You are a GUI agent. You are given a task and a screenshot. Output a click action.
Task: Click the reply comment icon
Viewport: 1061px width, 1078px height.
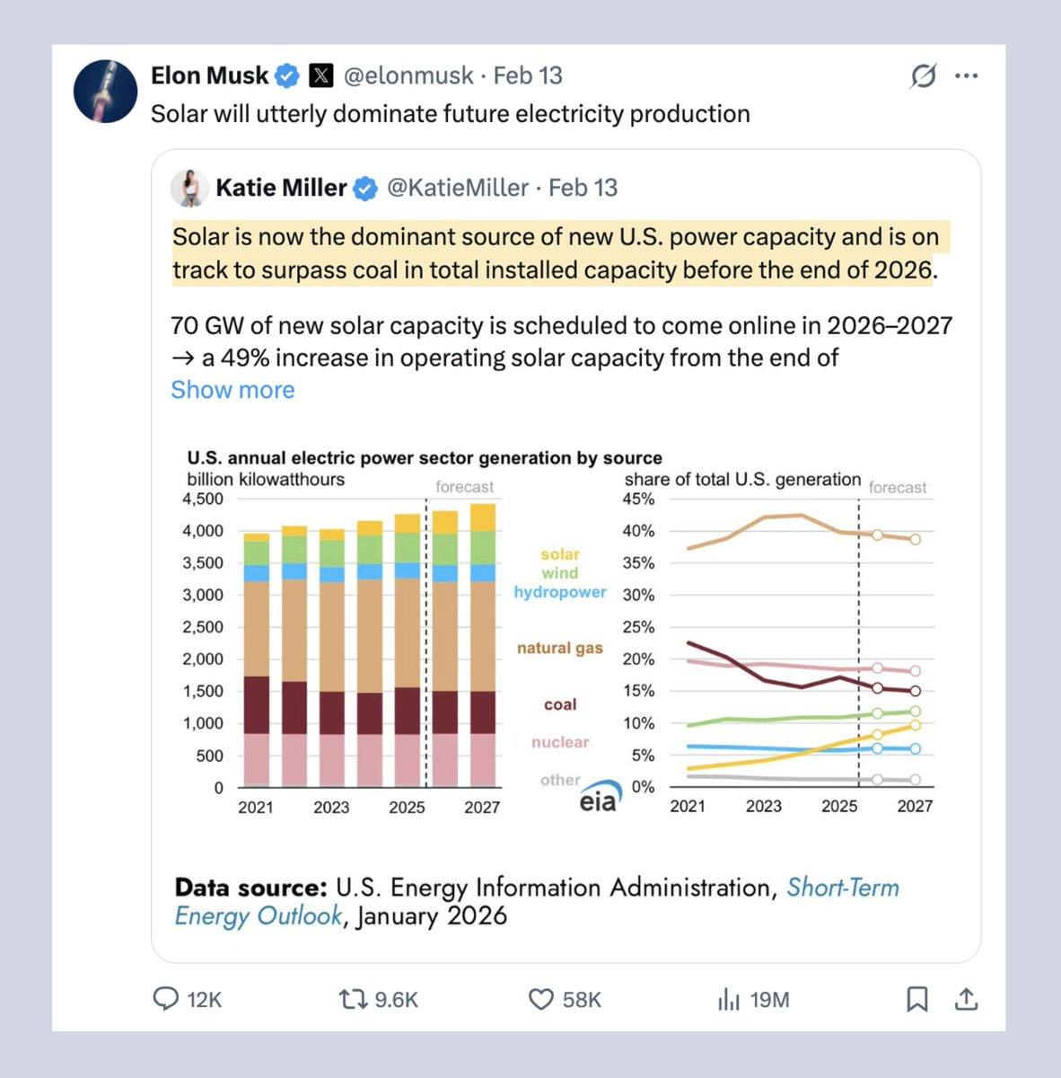coord(166,999)
